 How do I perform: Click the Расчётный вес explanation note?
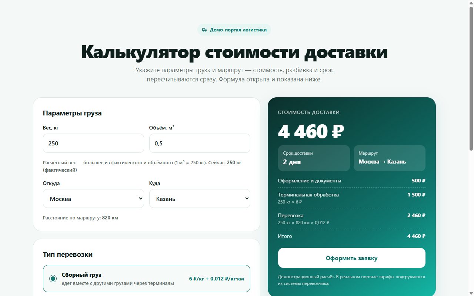click(x=142, y=166)
